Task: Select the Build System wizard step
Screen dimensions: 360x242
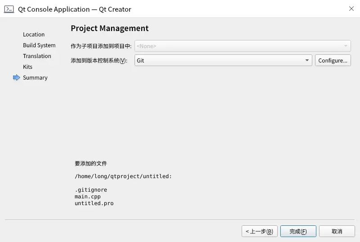Action: point(39,45)
